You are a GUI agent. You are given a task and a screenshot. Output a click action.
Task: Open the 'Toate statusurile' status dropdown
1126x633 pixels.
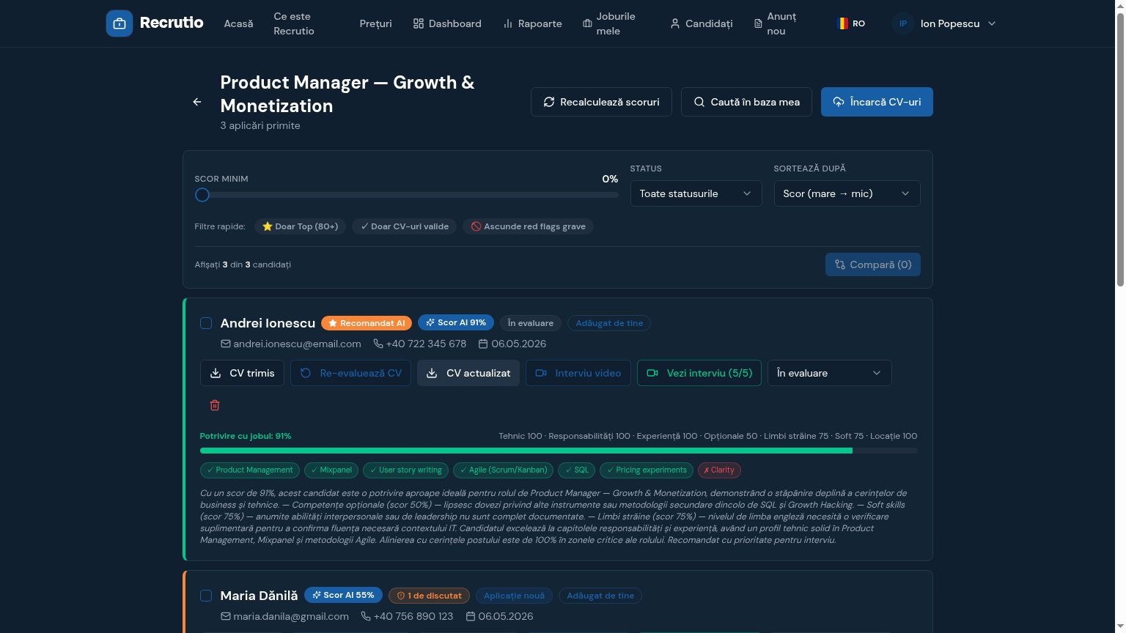coord(696,193)
